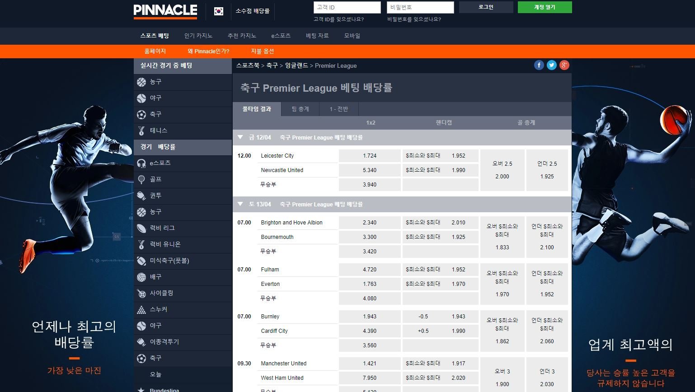Click 스포츠북 in the breadcrumb
This screenshot has width=695, height=392.
pos(248,65)
